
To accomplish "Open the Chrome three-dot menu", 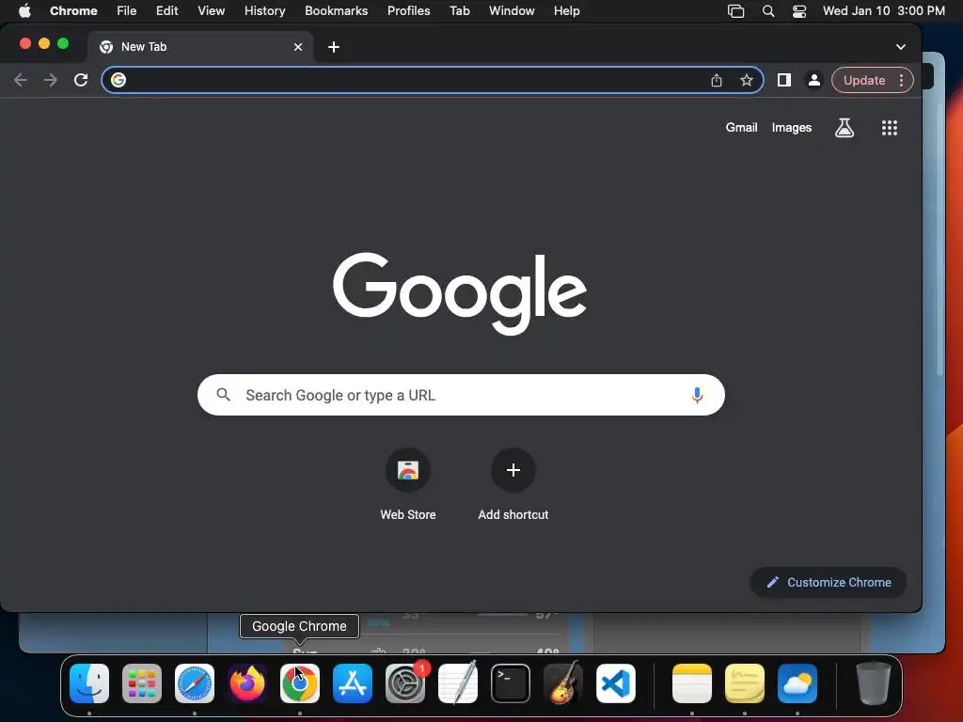I will coord(901,80).
